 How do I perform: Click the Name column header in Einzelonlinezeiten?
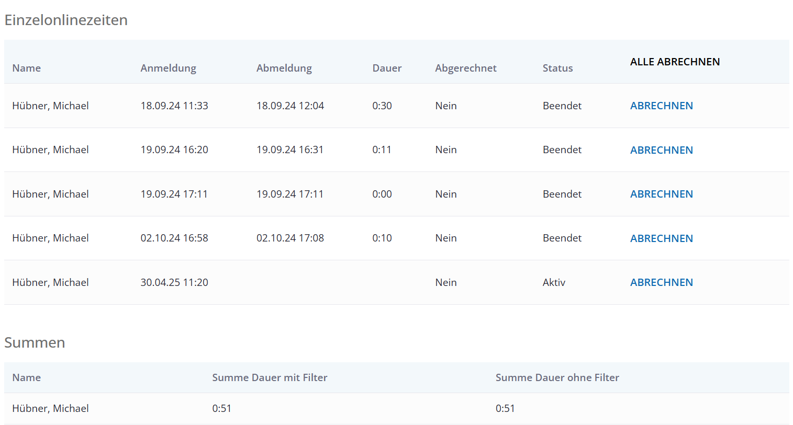[27, 68]
